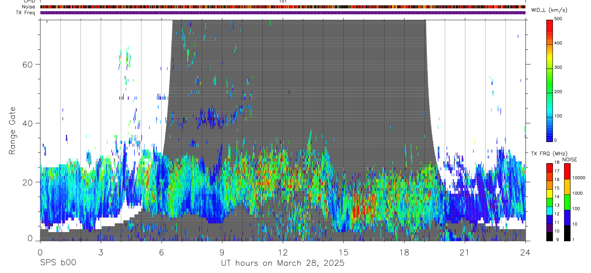The image size is (591, 273).
Task: Click the 24 hour tick on the UT axis
Action: click(x=525, y=252)
